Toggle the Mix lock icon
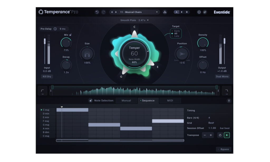 click(71, 35)
